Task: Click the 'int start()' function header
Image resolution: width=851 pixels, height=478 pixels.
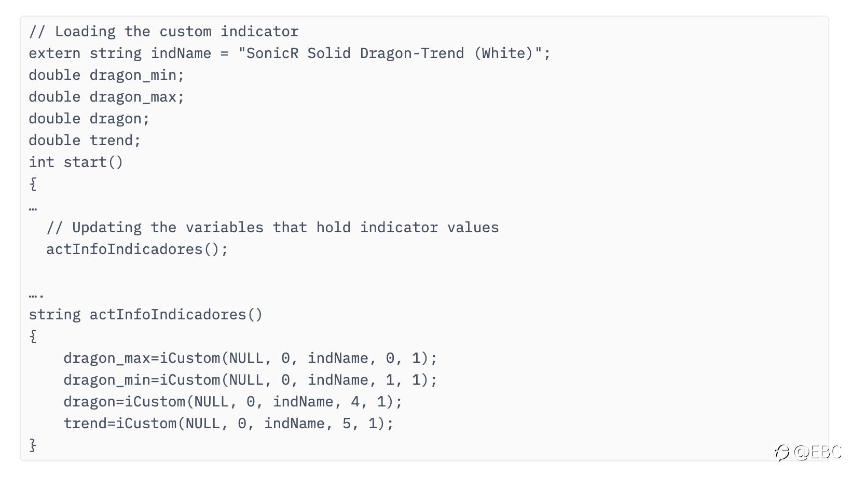Action: coord(76,162)
